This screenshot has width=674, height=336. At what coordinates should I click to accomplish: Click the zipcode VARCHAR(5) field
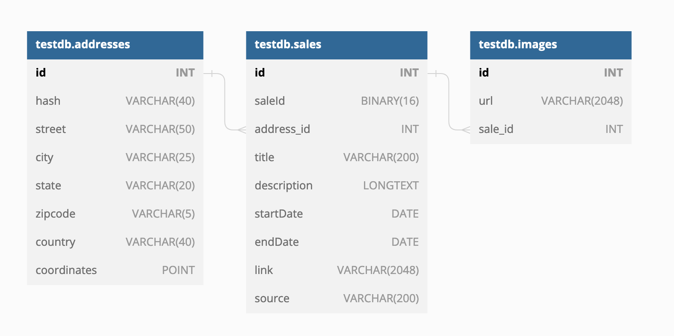tap(115, 214)
